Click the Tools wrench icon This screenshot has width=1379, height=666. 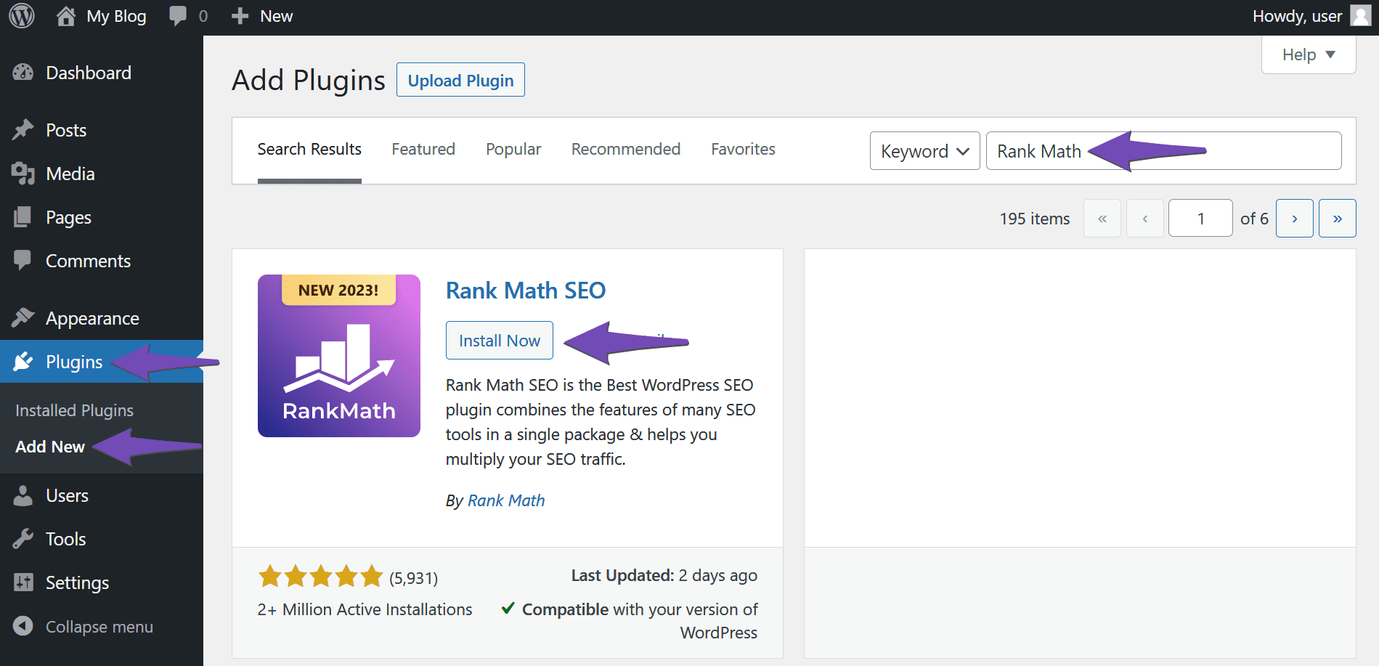(x=23, y=539)
